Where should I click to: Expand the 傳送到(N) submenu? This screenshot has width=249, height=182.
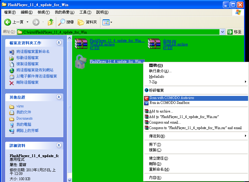(196, 136)
